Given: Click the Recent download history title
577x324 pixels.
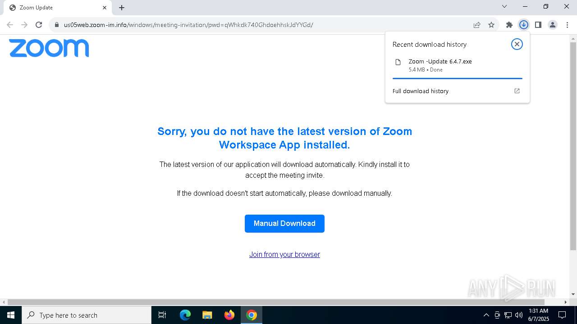Looking at the screenshot, I should 430,44.
